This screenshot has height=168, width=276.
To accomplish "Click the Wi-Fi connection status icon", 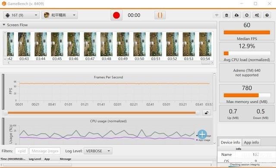I will coord(216,15).
